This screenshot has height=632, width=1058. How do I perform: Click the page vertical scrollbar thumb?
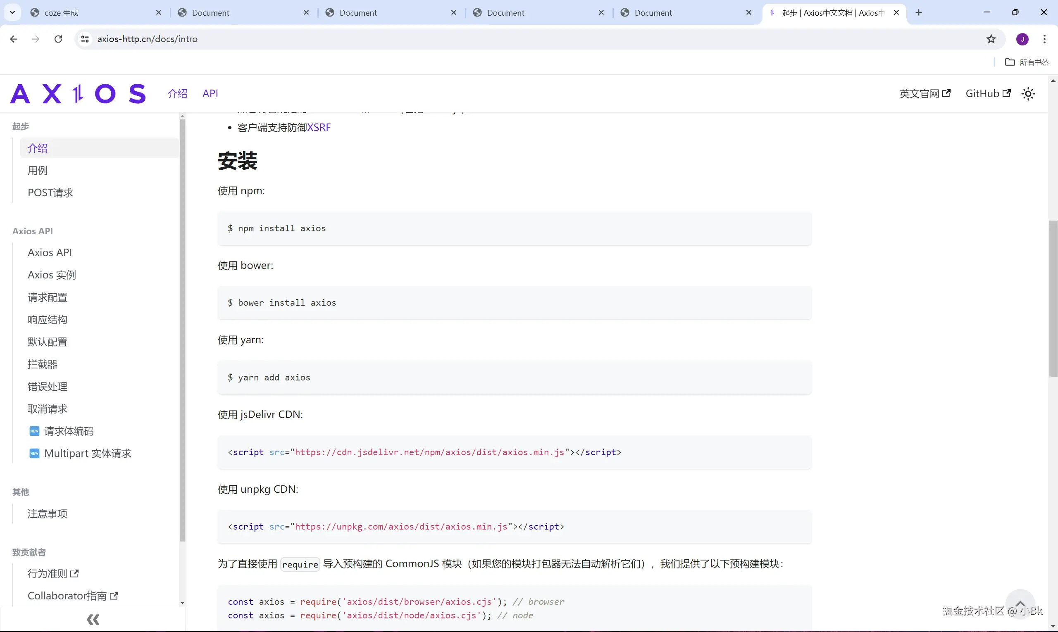pos(1053,298)
